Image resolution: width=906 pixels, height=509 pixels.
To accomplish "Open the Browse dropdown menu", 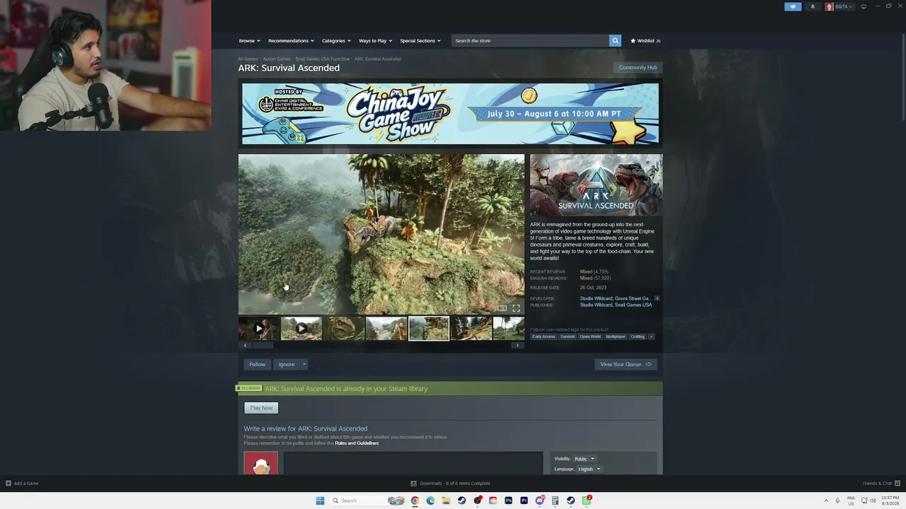I will (x=249, y=41).
